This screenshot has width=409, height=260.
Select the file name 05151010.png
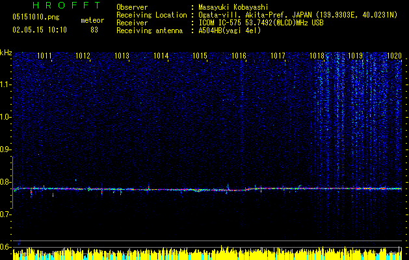click(36, 17)
